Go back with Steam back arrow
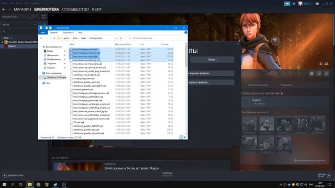 [x=4, y=9]
